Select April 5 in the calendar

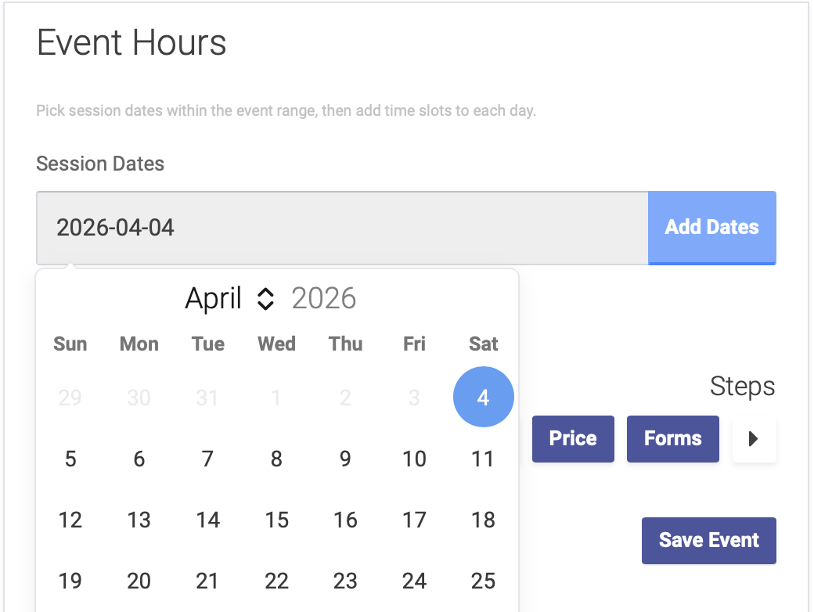pyautogui.click(x=70, y=459)
